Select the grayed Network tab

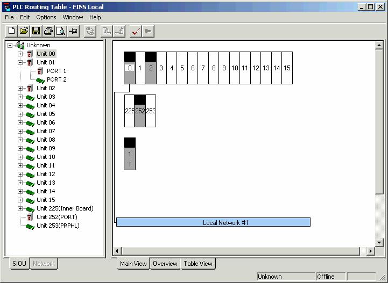(44, 264)
